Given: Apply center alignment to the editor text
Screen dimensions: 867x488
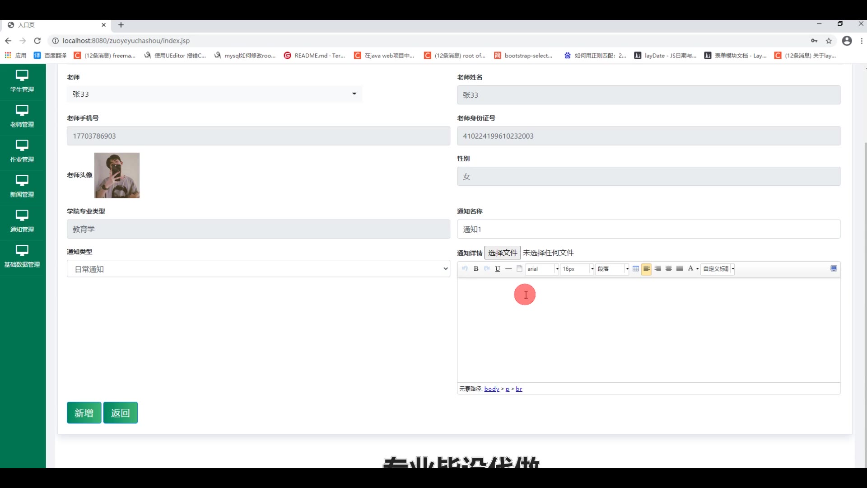Looking at the screenshot, I should (x=669, y=269).
